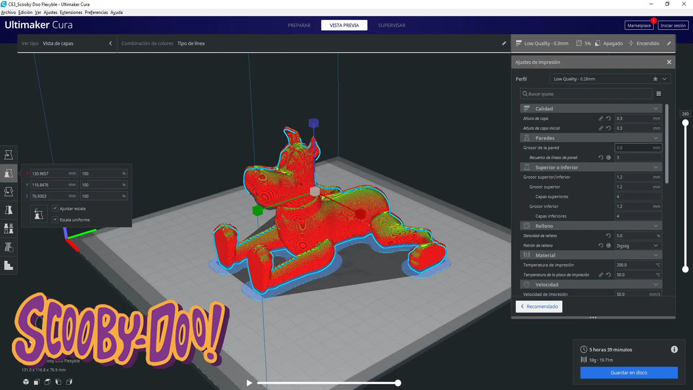Click Densidad de relleno value field
Viewport: 693px width, 390px height.
pos(638,235)
